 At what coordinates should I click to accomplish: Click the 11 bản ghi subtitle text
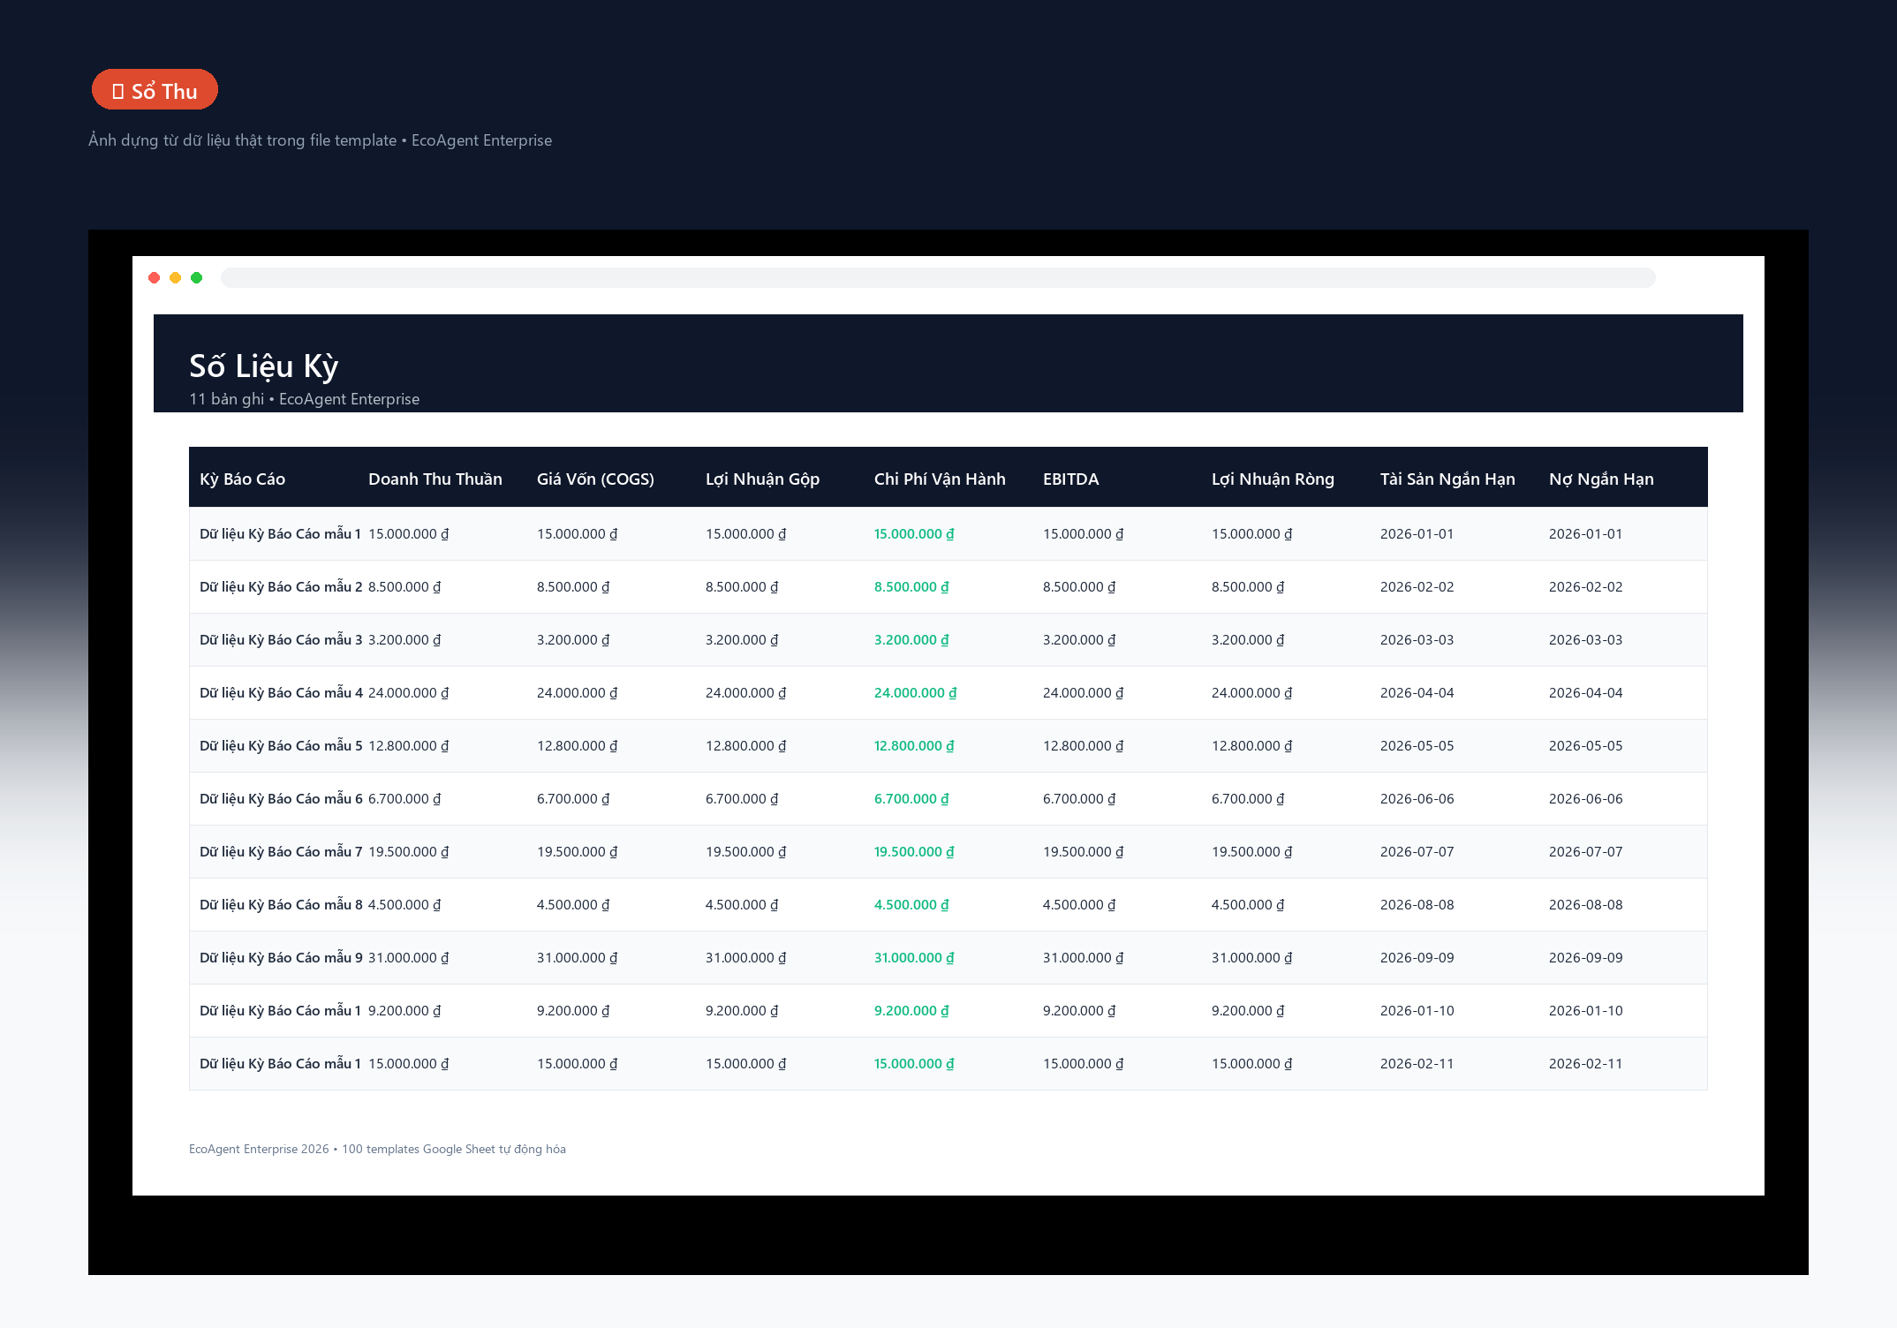pyautogui.click(x=304, y=399)
